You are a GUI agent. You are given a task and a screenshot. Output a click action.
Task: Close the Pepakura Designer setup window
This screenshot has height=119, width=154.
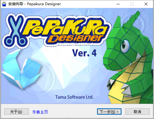[146, 4]
